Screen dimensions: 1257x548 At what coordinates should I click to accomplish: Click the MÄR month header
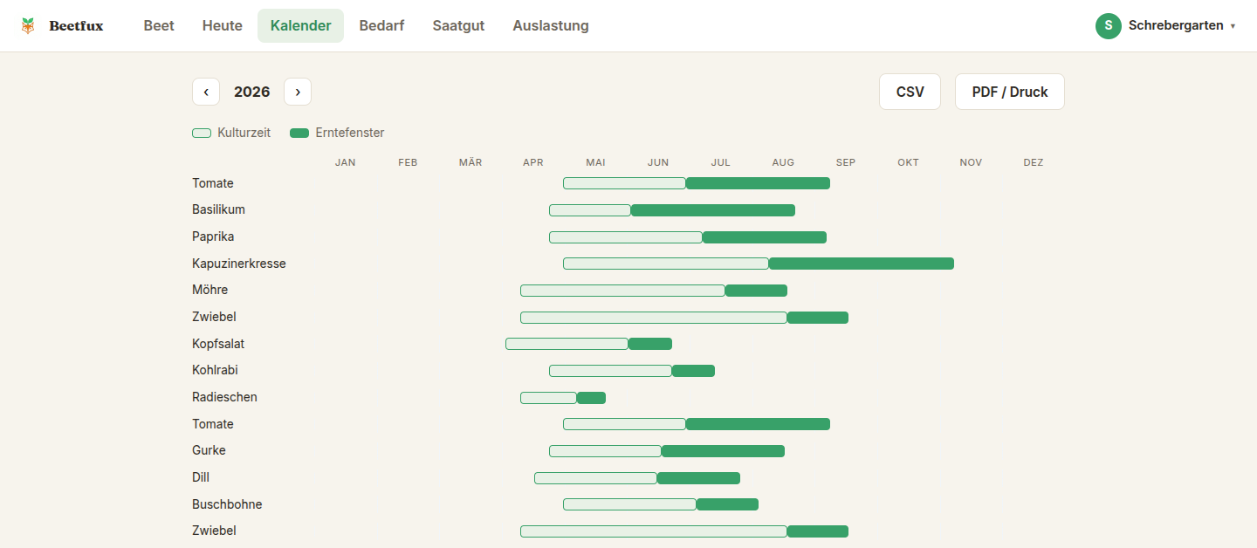[x=471, y=162]
